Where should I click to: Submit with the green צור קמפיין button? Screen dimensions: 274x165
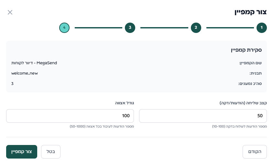pos(22,152)
